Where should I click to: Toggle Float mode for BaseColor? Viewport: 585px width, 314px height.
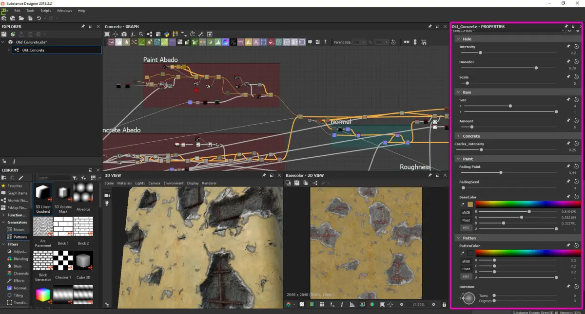click(466, 220)
